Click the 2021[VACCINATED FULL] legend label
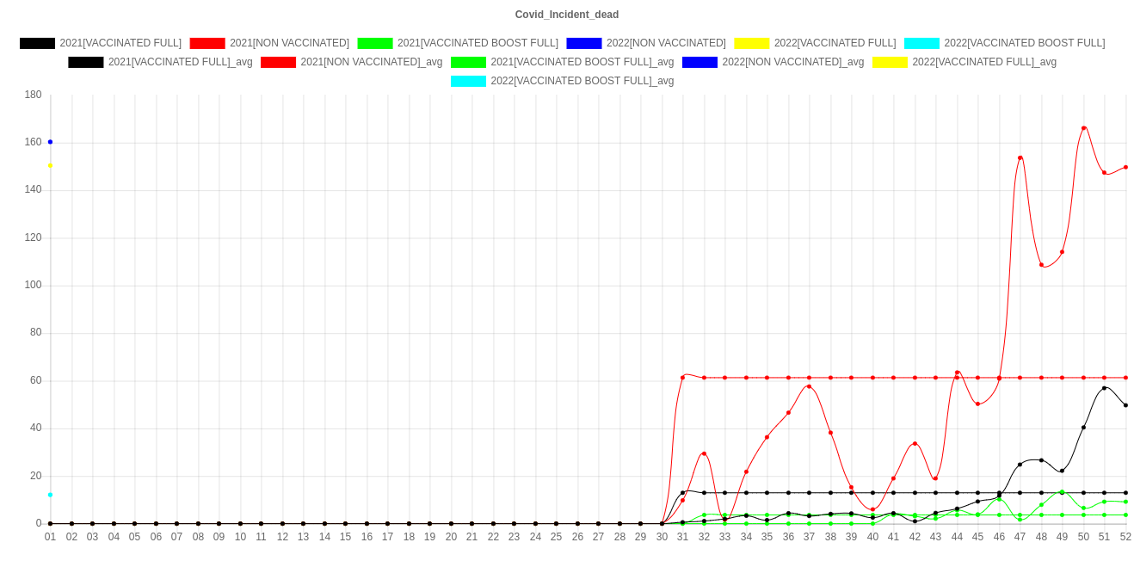1134x567 pixels. [120, 43]
